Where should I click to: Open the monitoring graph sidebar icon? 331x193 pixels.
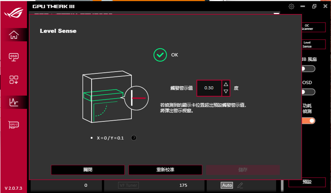pyautogui.click(x=14, y=102)
